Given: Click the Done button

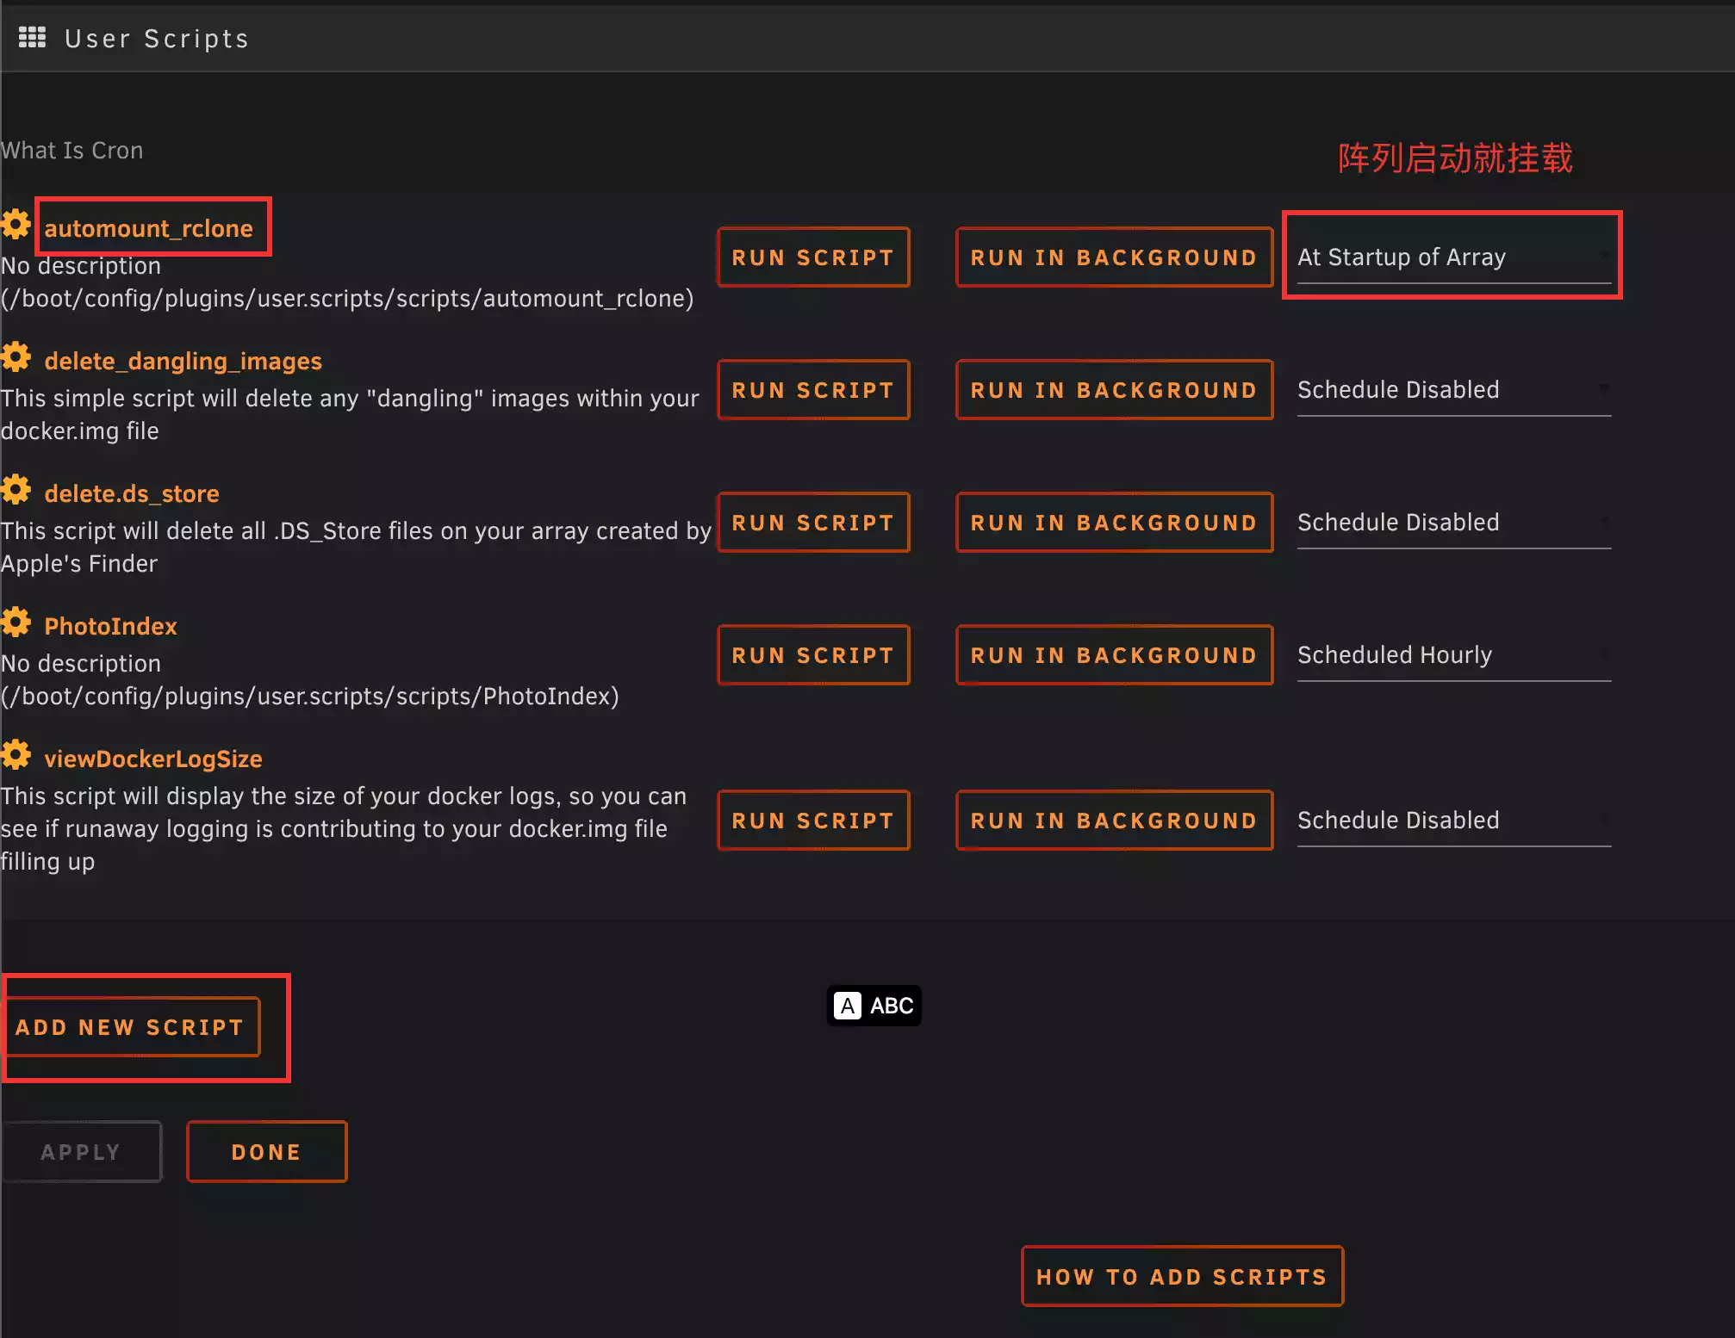Looking at the screenshot, I should coord(266,1152).
